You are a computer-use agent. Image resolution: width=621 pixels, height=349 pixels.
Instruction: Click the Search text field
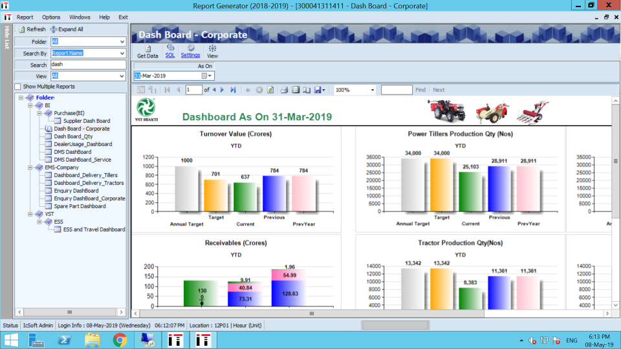click(x=88, y=65)
